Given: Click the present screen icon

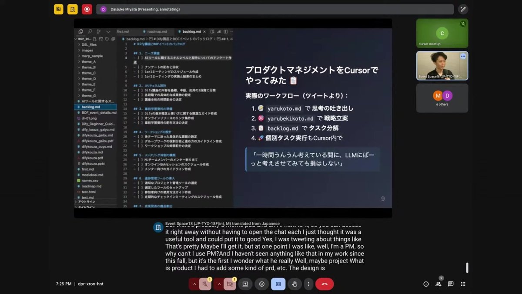Looking at the screenshot, I should [x=246, y=284].
